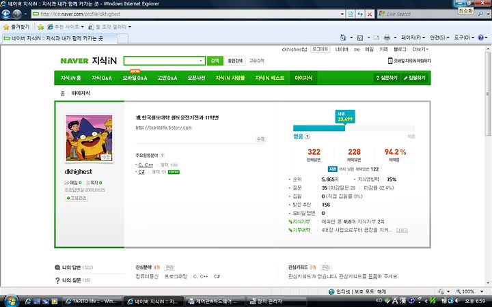
Task: Click the kin.naver.com address bar
Action: click(185, 14)
